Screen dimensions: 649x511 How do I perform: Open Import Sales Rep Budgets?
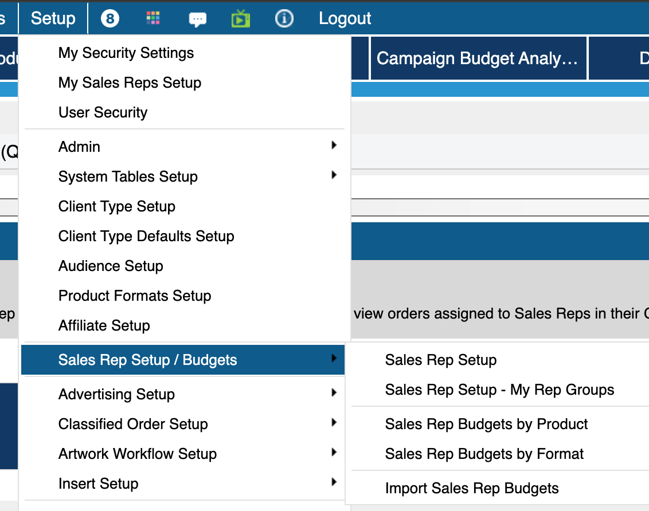pos(471,488)
